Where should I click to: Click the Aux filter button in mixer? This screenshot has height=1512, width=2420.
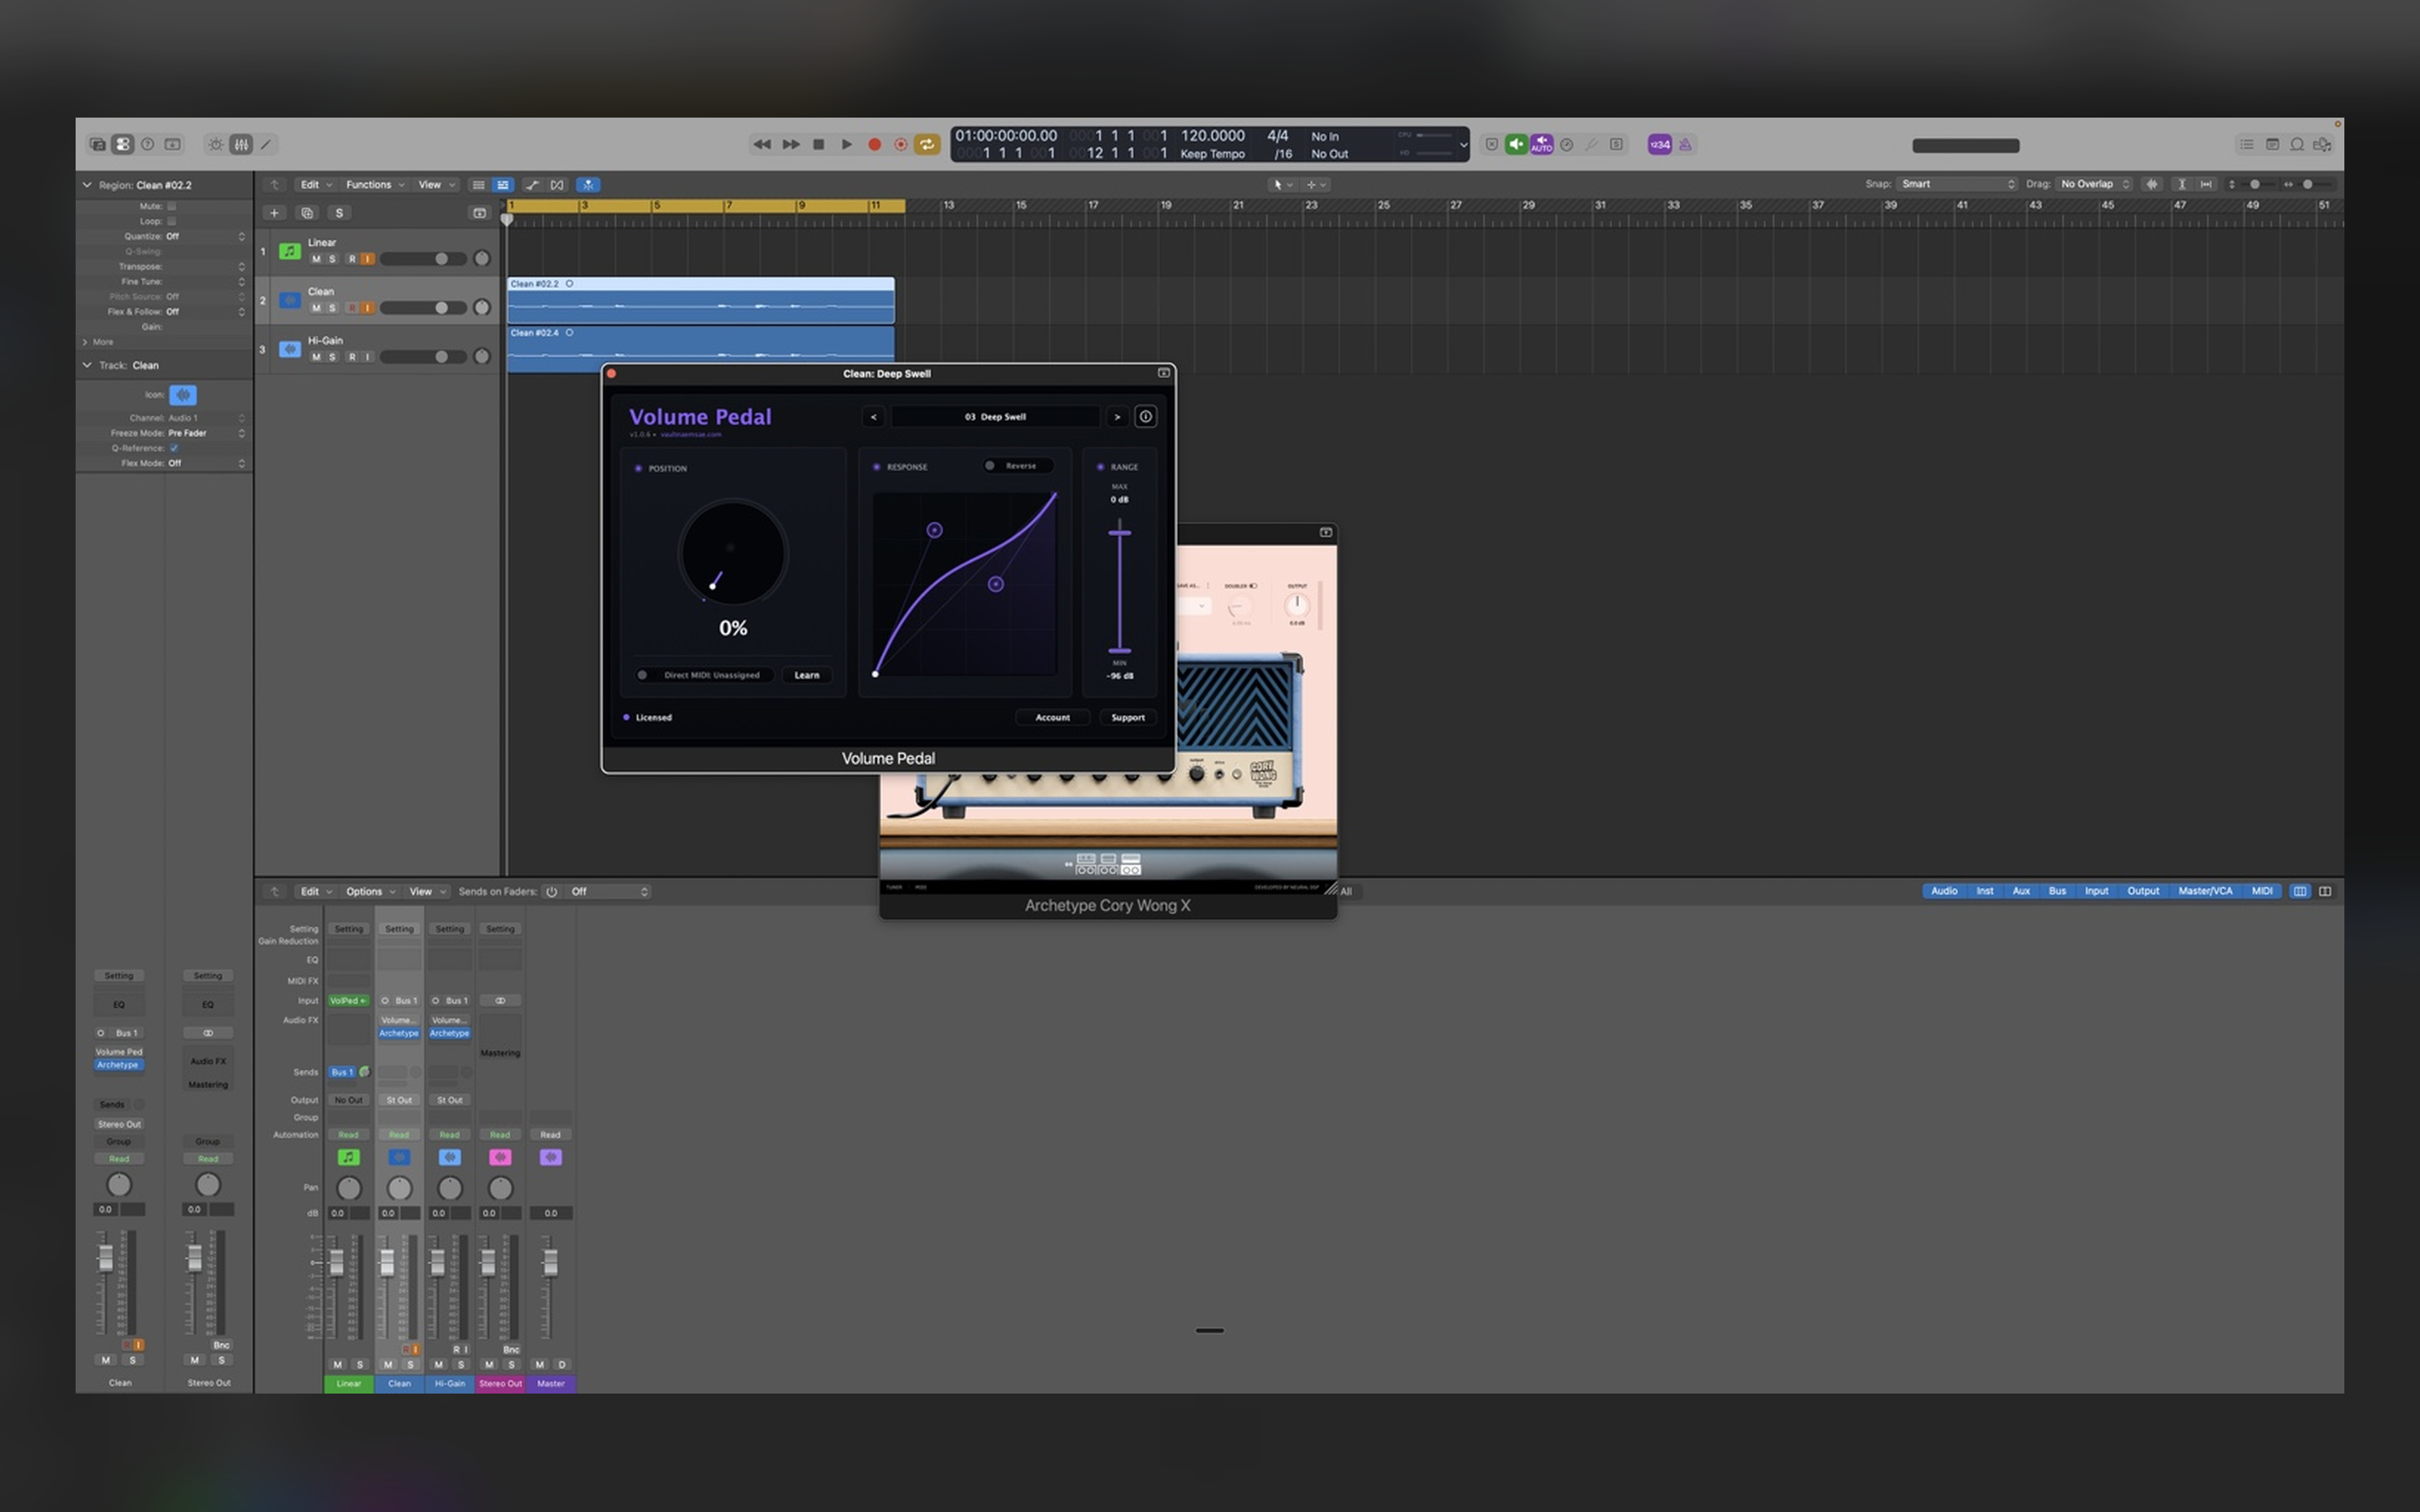pos(2021,891)
